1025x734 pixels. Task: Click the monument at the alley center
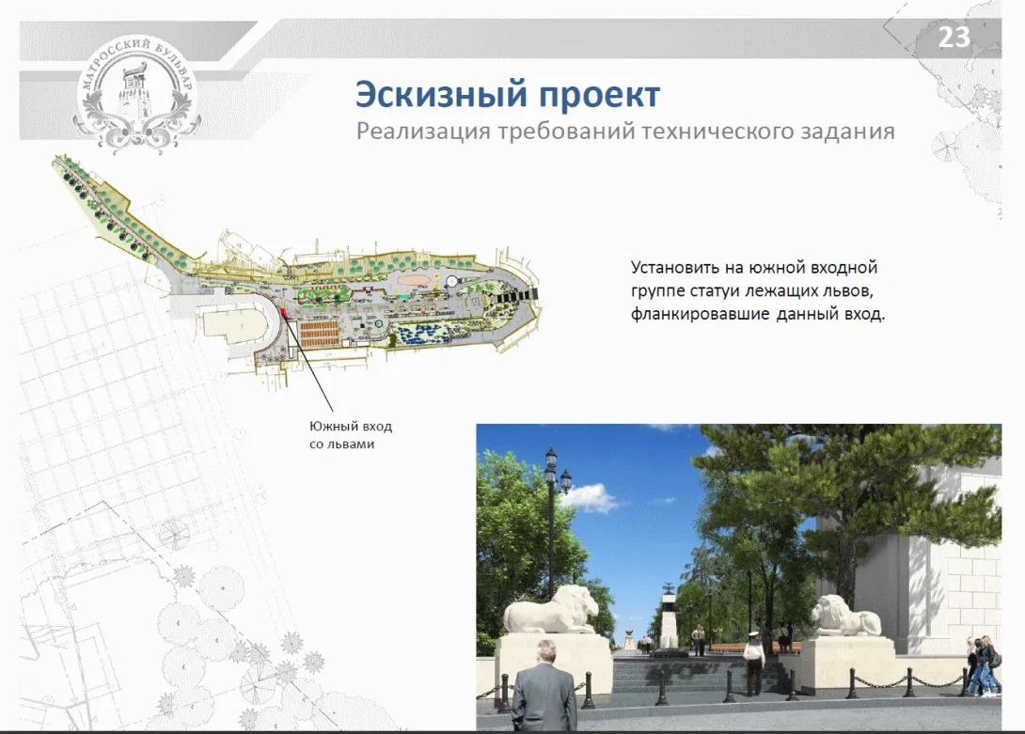point(668,619)
